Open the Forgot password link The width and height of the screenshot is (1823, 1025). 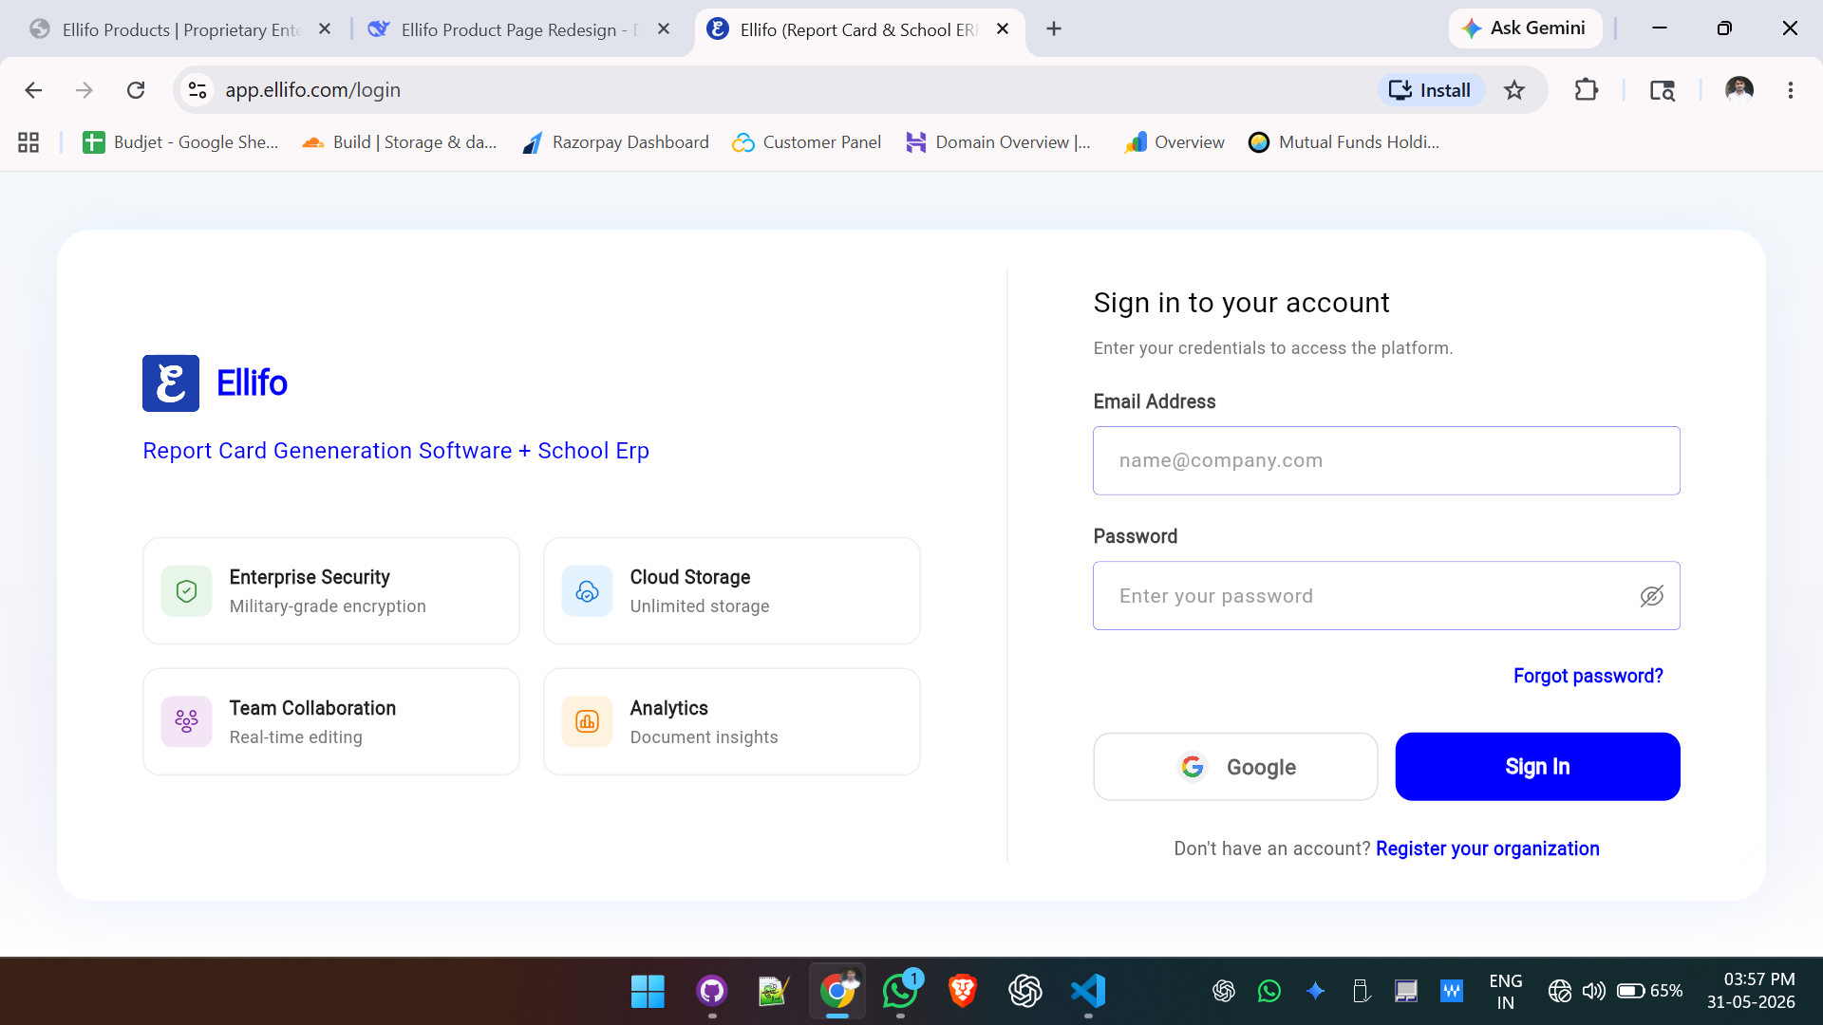[1588, 676]
